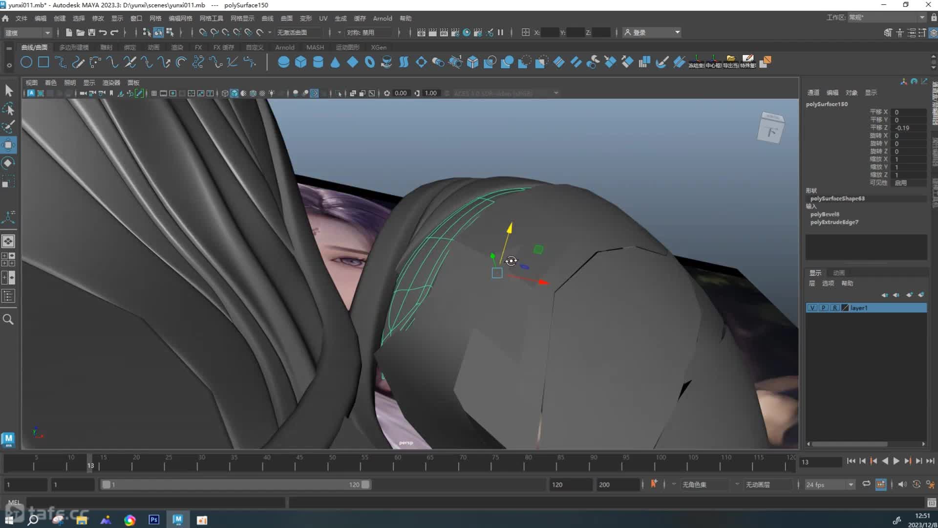Toggle the workspace lock icon
This screenshot has height=528, width=938.
934,18
